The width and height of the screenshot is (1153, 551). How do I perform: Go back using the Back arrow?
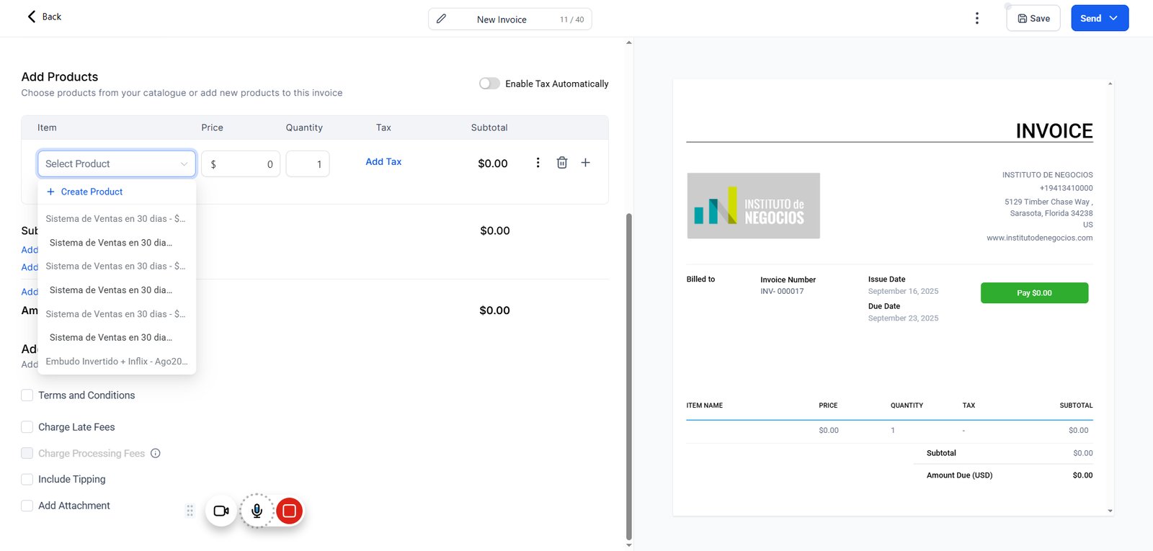tap(43, 17)
